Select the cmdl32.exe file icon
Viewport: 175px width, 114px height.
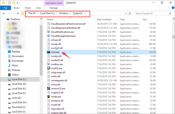coord(49,68)
